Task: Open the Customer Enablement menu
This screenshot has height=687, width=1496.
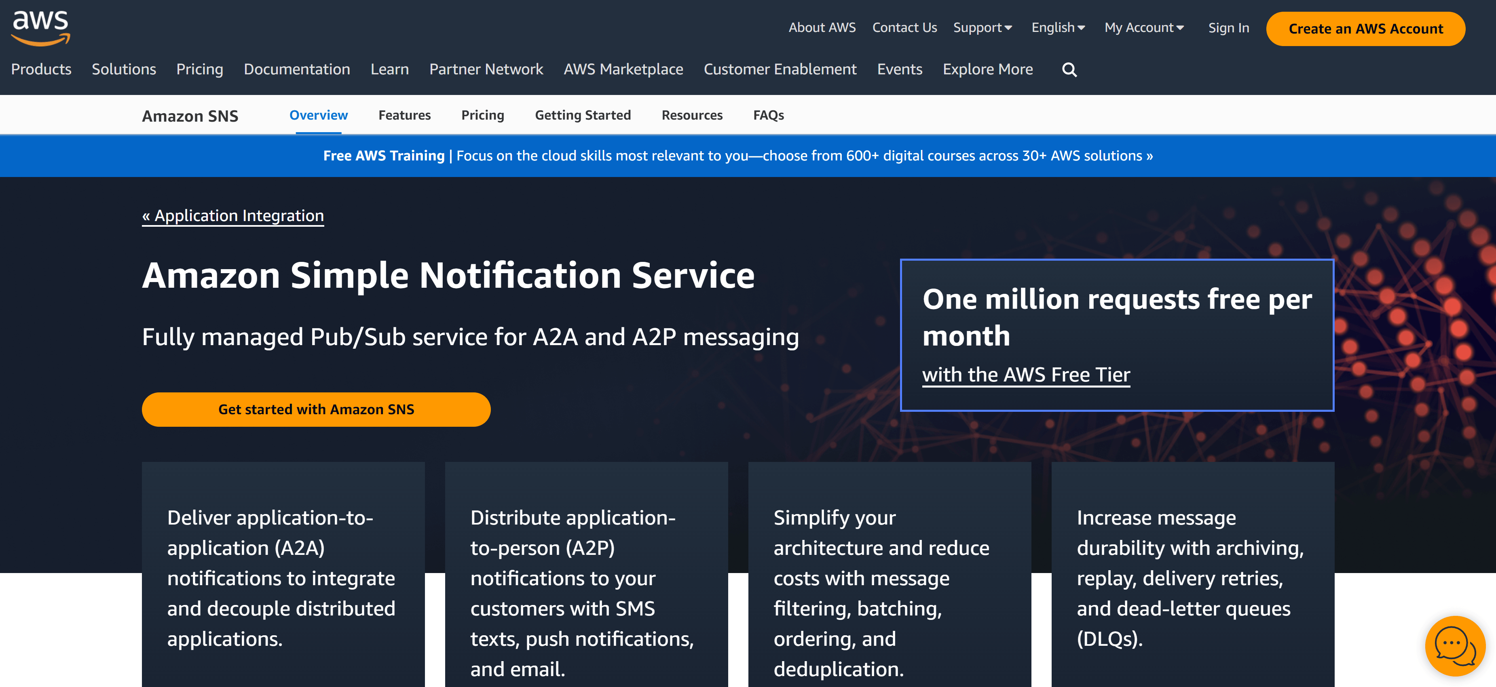Action: pos(780,69)
